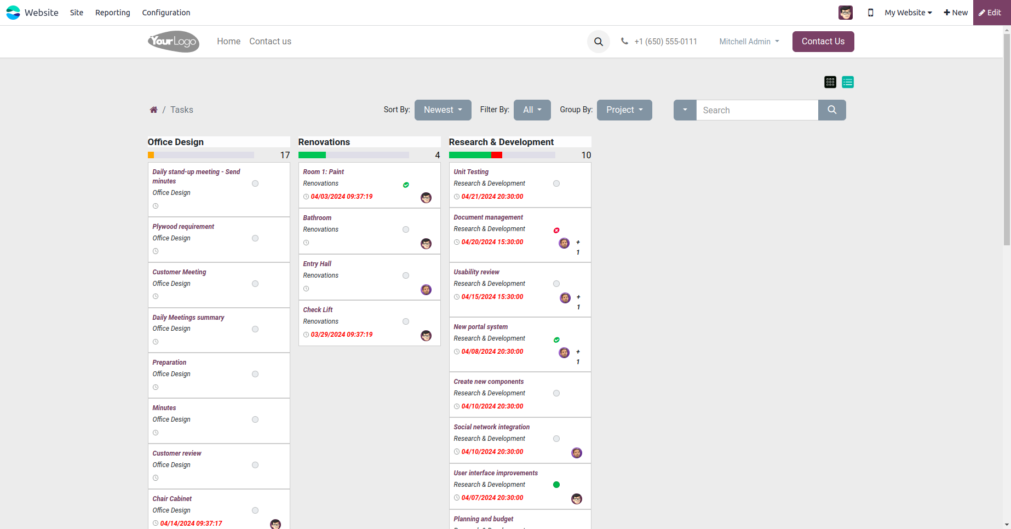Open the Check Lift task
Viewport: 1011px width, 529px height.
[318, 310]
